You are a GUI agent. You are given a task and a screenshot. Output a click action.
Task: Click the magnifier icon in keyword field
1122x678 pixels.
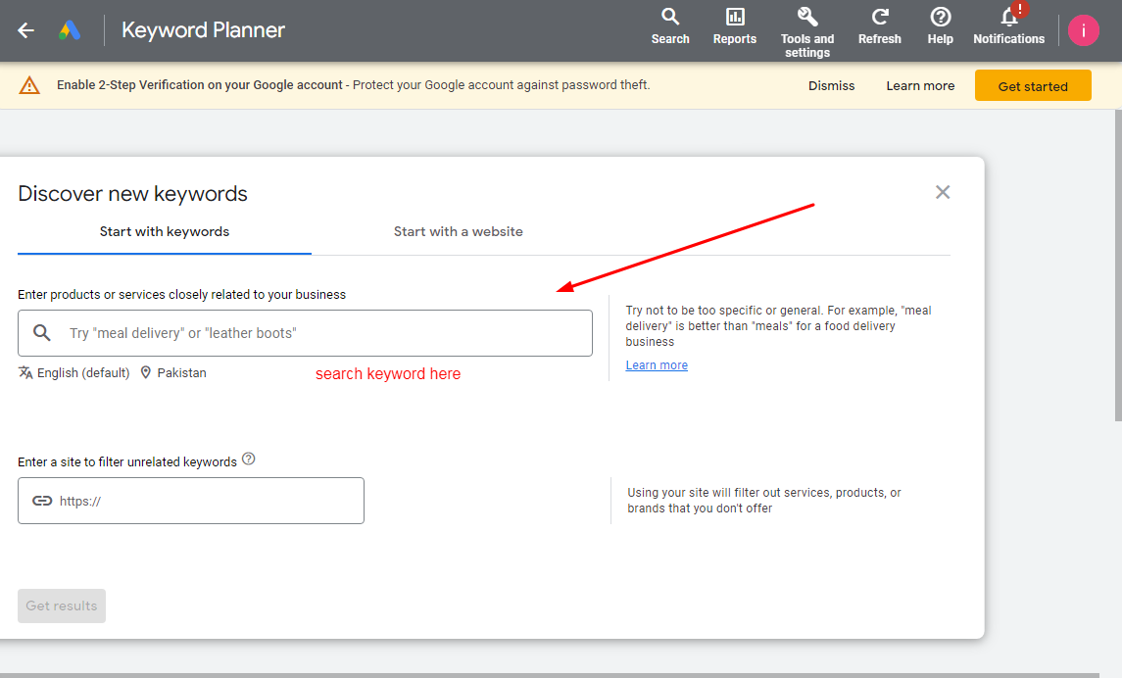pyautogui.click(x=41, y=332)
